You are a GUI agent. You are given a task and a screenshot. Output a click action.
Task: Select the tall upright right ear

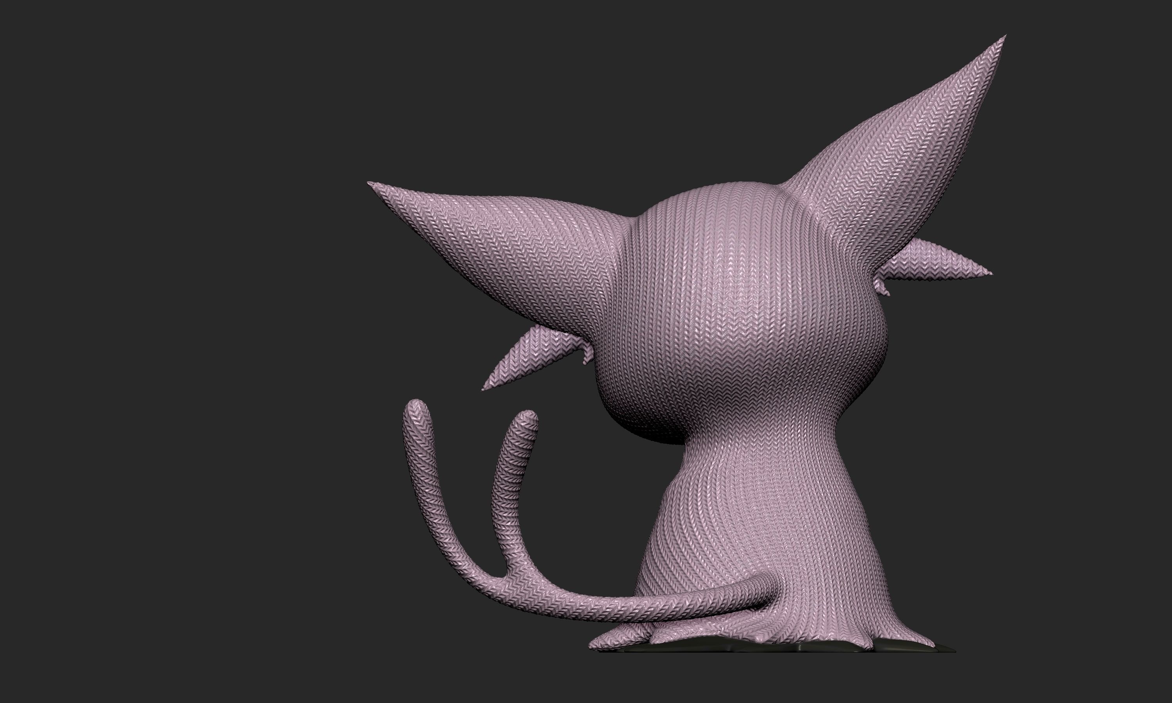pos(895,156)
